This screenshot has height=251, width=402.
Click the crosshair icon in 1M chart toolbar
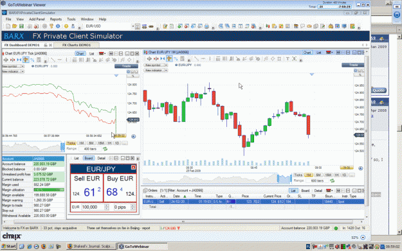pyautogui.click(x=149, y=59)
